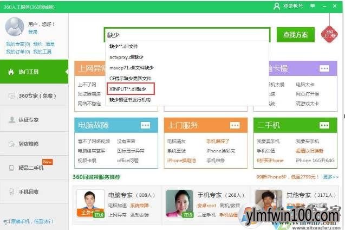
Task: Click 登录账号 in the title bar
Action: [x=293, y=6]
